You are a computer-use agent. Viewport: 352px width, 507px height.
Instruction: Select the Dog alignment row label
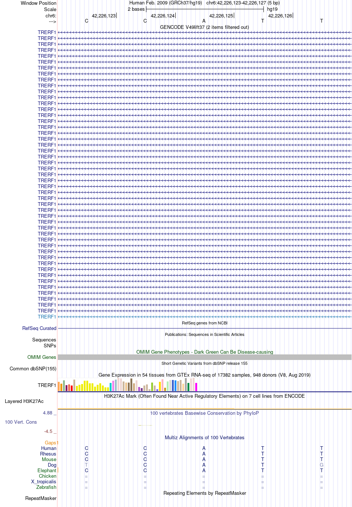point(52,465)
